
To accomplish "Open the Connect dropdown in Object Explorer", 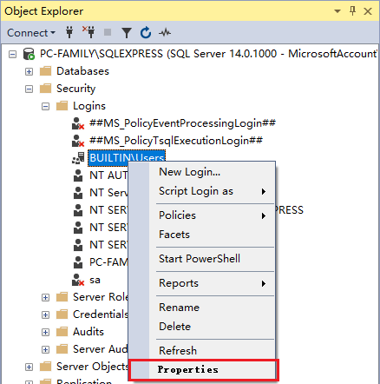I will tap(31, 33).
